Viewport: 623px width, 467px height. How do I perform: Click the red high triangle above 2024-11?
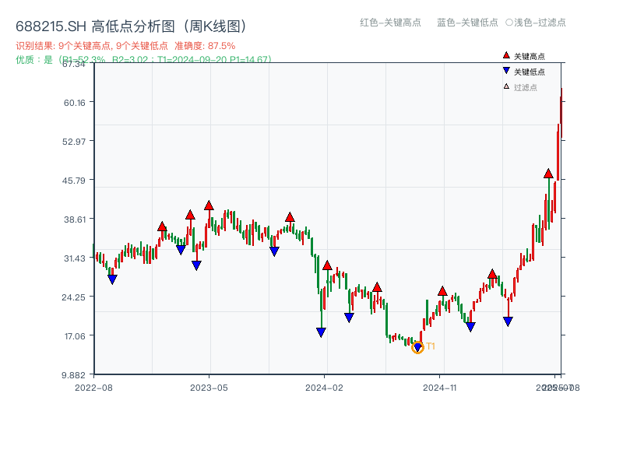[x=442, y=291]
